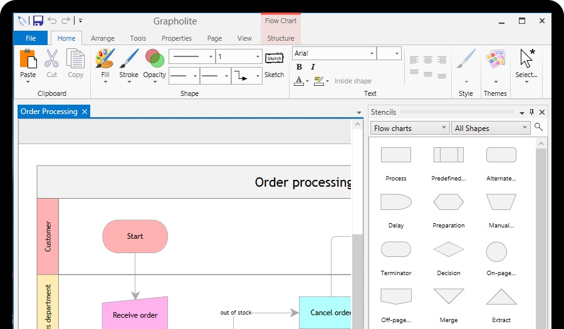Open quick access toolbar customize arrow
This screenshot has width=564, height=329.
(81, 21)
